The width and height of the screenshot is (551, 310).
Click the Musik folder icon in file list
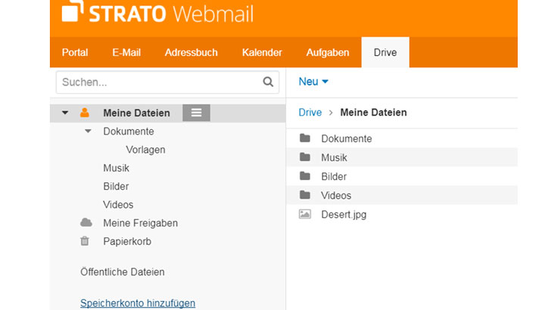click(305, 157)
